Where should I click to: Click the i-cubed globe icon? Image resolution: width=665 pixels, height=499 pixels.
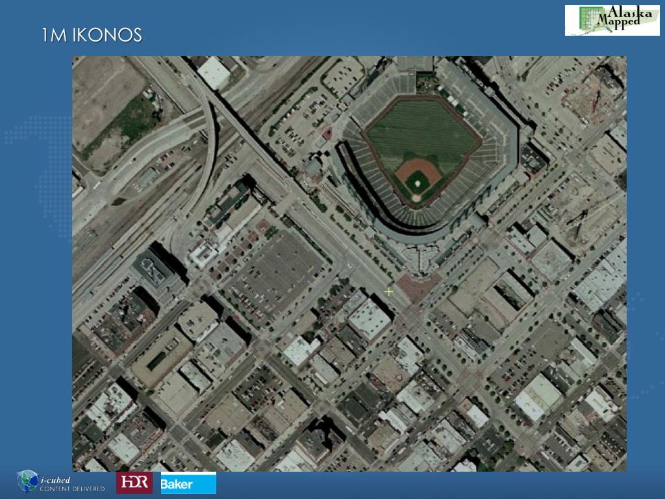pos(27,481)
